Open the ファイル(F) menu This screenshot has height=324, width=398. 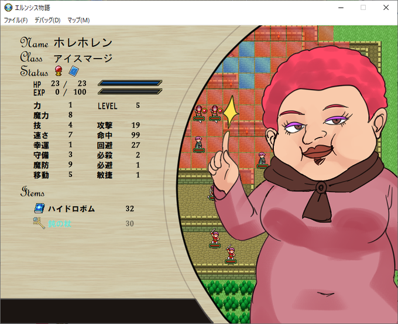point(16,20)
